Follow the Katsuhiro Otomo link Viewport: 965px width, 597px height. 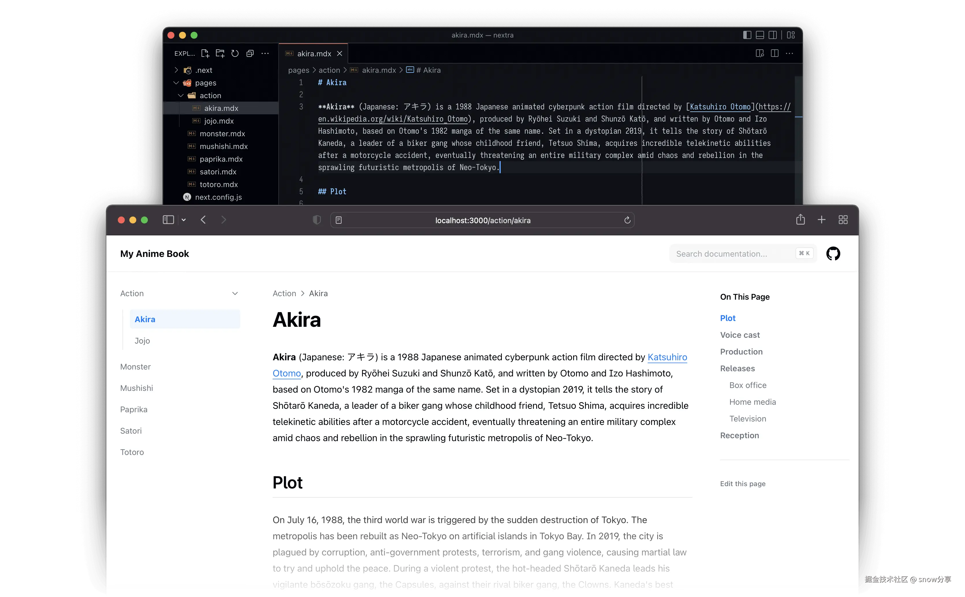point(667,357)
